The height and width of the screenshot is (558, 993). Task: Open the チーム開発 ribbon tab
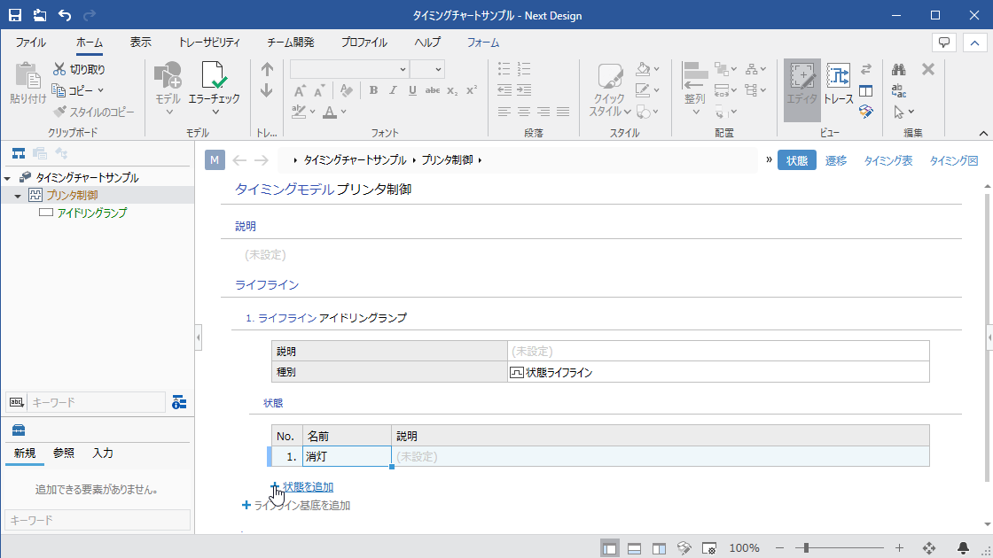(x=291, y=43)
